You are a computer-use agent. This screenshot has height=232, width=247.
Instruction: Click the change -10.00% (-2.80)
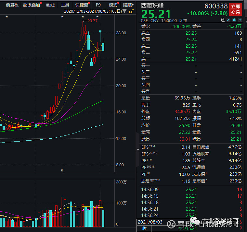pos(207,13)
